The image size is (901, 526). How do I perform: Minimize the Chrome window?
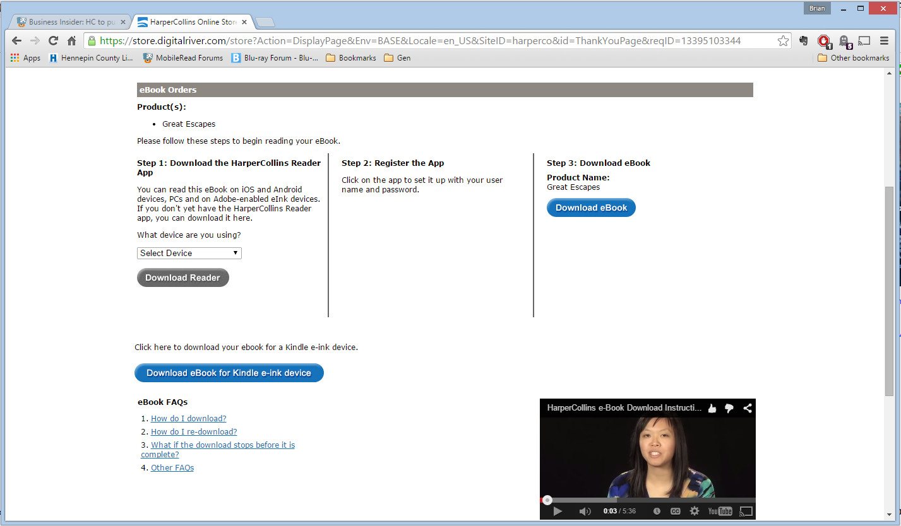point(844,9)
